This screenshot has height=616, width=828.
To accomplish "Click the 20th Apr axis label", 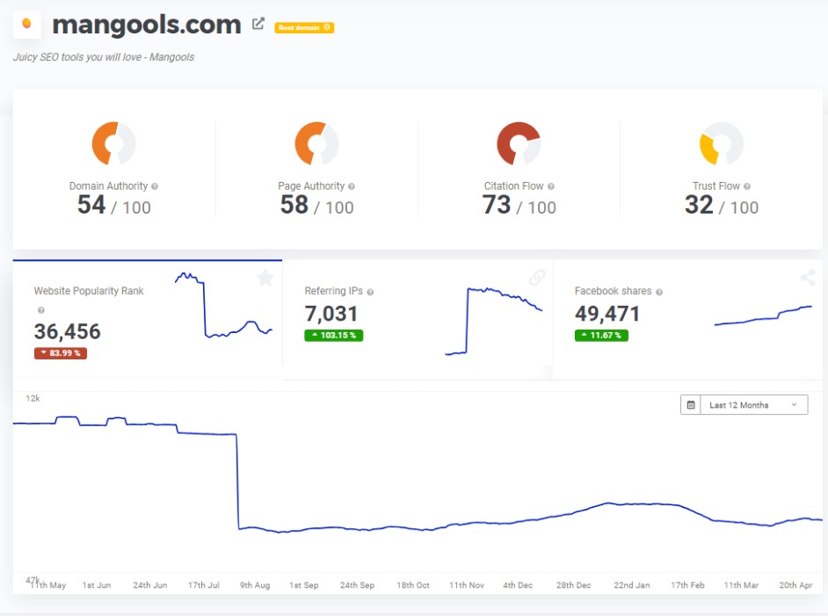I will tap(795, 585).
